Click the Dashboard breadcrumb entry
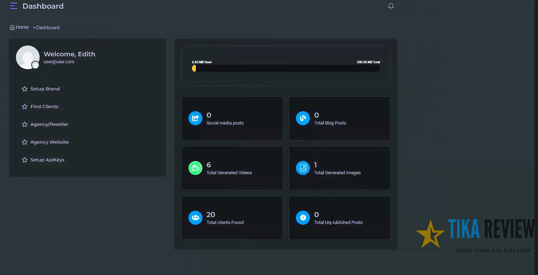This screenshot has height=275, width=538. (x=48, y=27)
